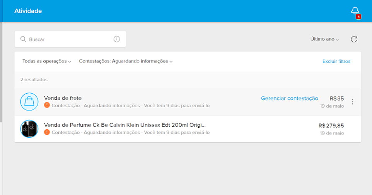Click warning icon on Perfume Ck row
This screenshot has height=195, width=372.
coord(47,132)
